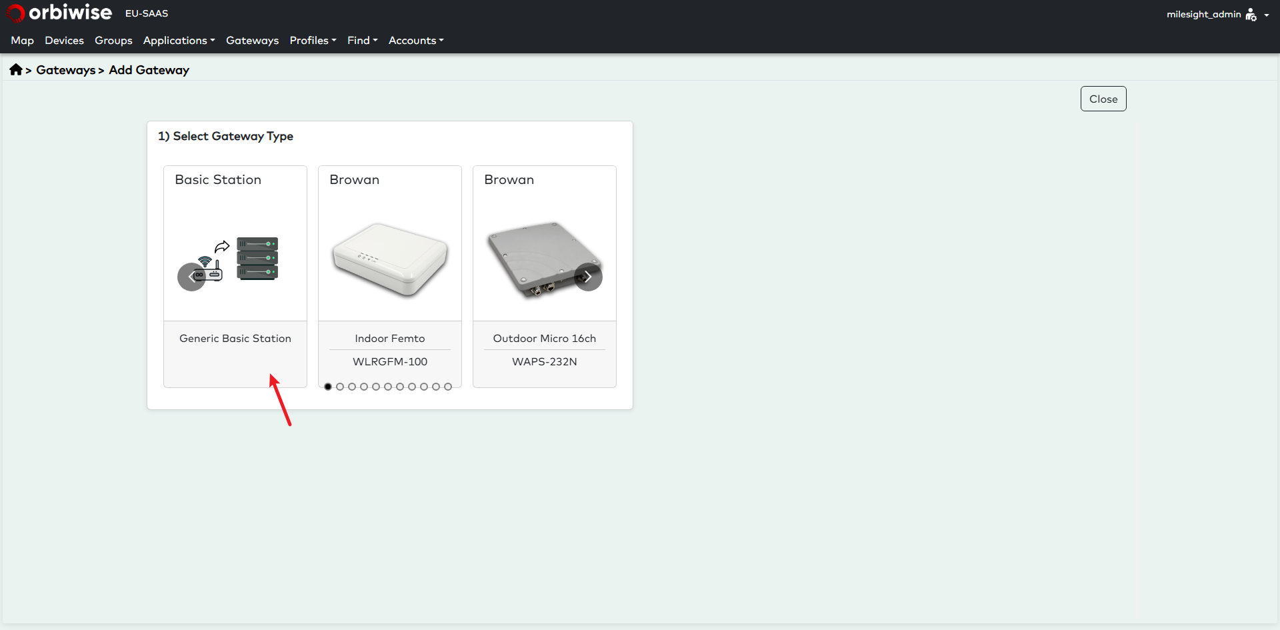
Task: Open the Groups page
Action: tap(113, 41)
